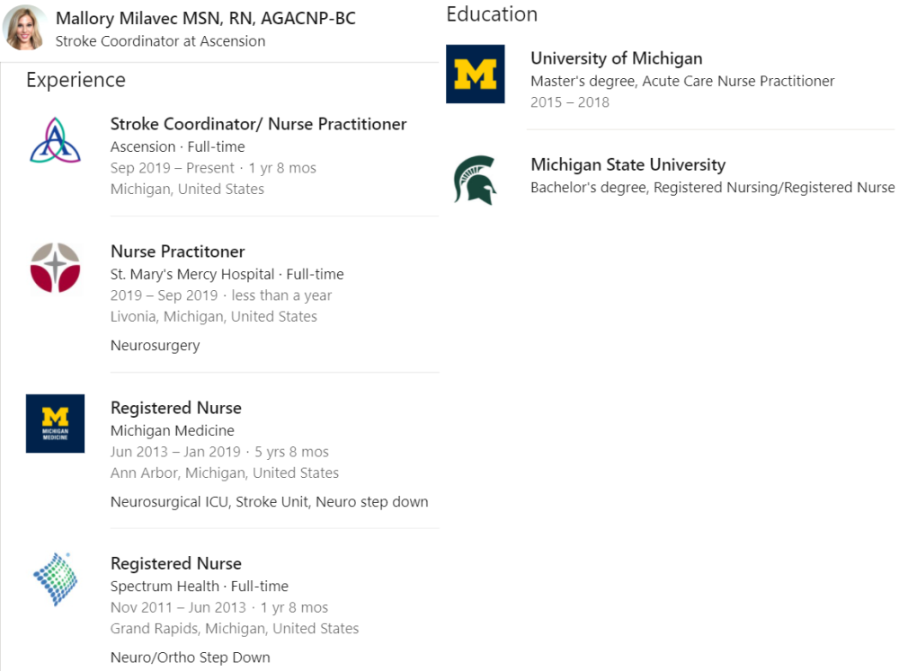Click Ascension · Full-time company text
The image size is (899, 671).
pos(178,146)
